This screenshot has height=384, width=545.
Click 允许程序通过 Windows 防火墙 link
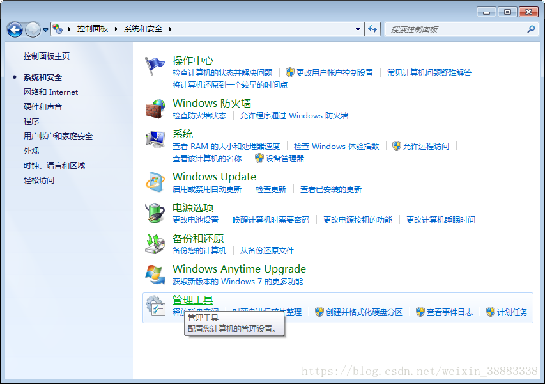pos(295,116)
